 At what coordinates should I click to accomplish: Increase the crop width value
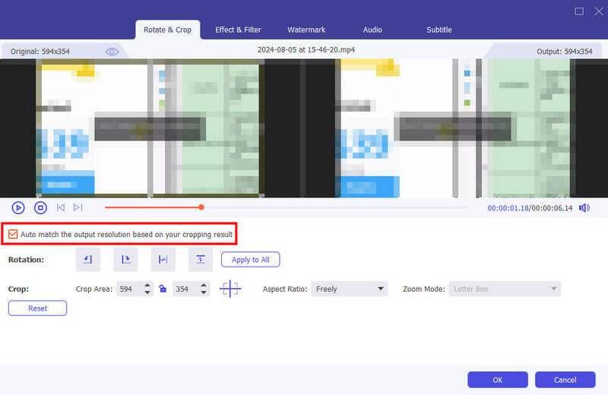point(147,286)
